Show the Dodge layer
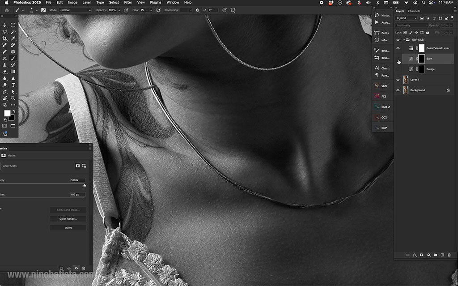The height and width of the screenshot is (286, 458). [x=398, y=69]
